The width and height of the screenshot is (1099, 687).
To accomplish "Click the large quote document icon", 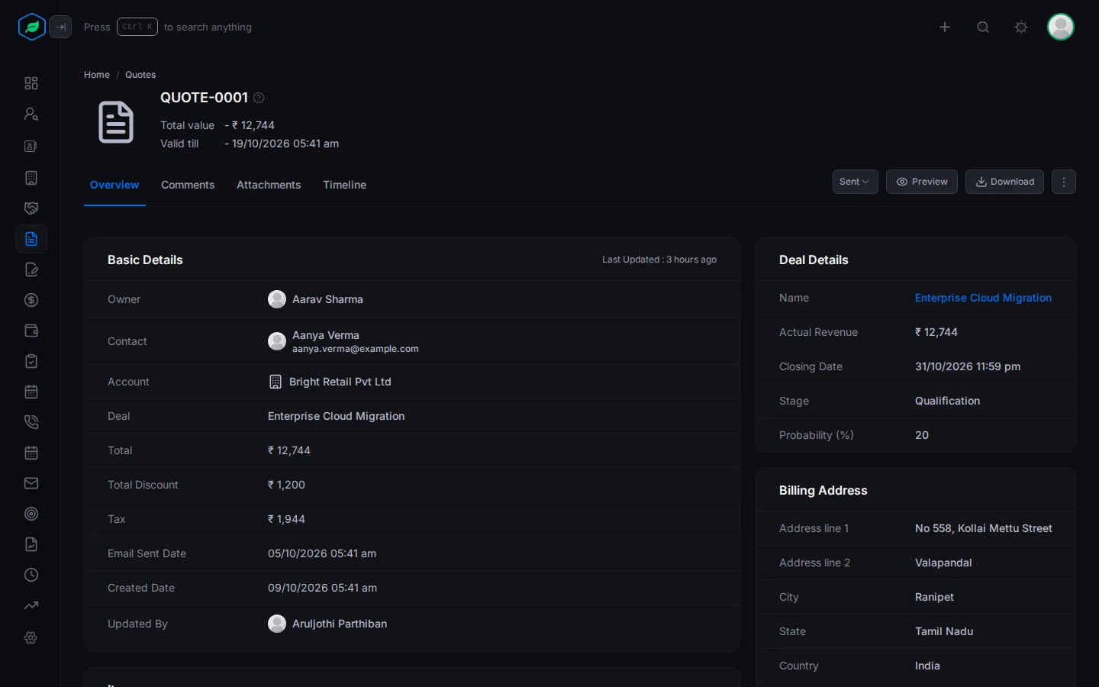I will [x=116, y=122].
